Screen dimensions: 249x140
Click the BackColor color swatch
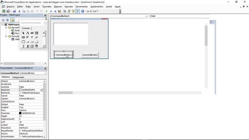click(20, 90)
